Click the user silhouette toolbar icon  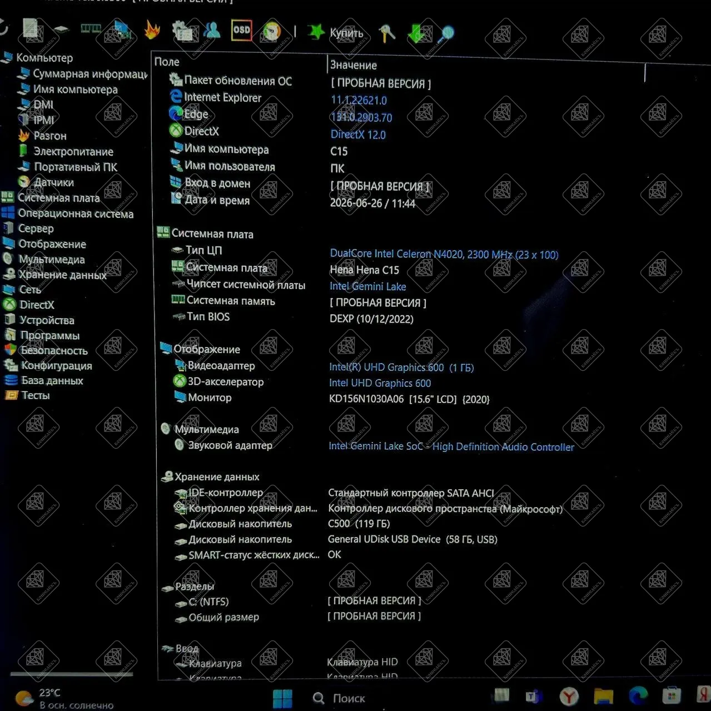pyautogui.click(x=211, y=29)
